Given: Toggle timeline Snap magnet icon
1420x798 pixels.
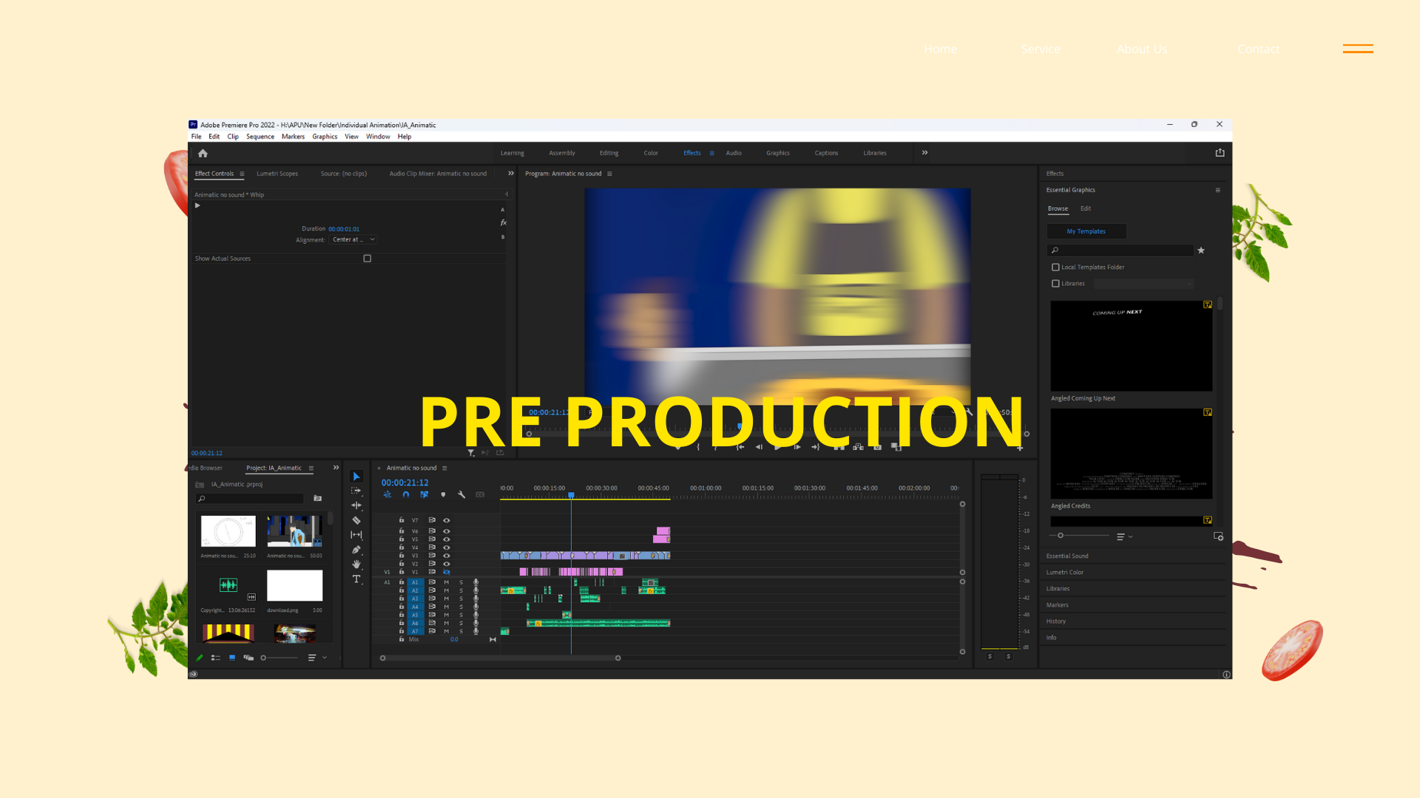Looking at the screenshot, I should [x=406, y=494].
